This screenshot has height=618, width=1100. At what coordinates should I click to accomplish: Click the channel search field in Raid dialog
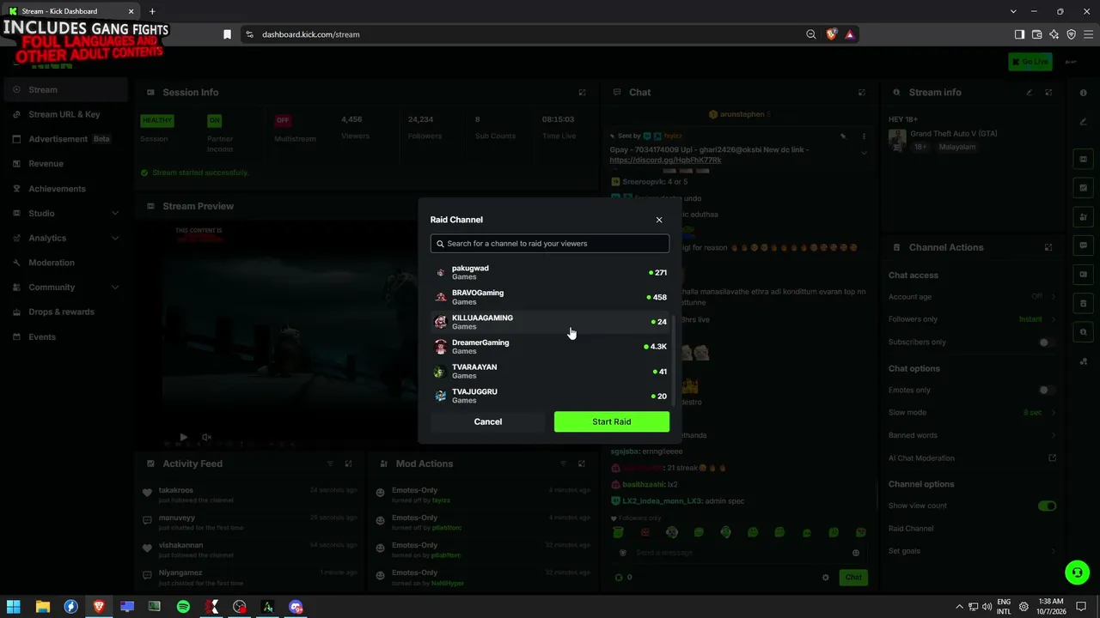tap(550, 244)
